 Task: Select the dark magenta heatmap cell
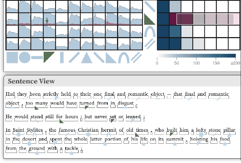tap(175, 19)
